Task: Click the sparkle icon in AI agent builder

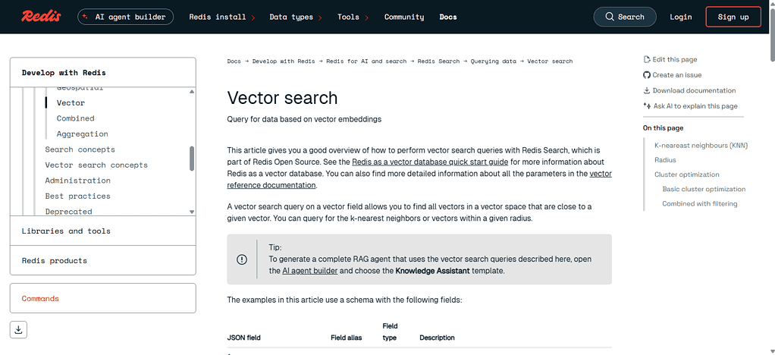Action: [86, 17]
